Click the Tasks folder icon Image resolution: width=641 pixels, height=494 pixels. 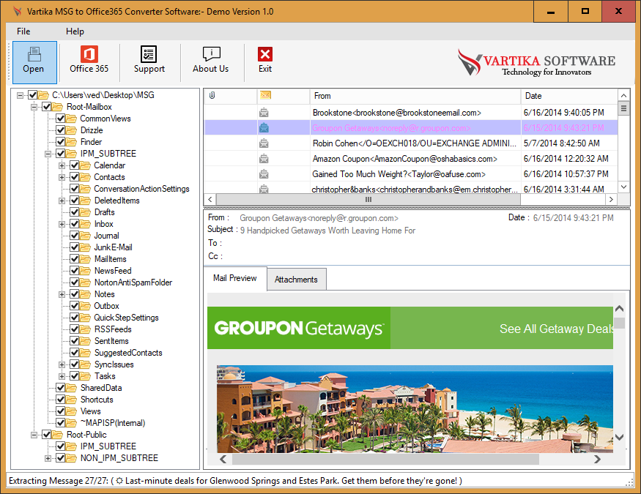85,376
